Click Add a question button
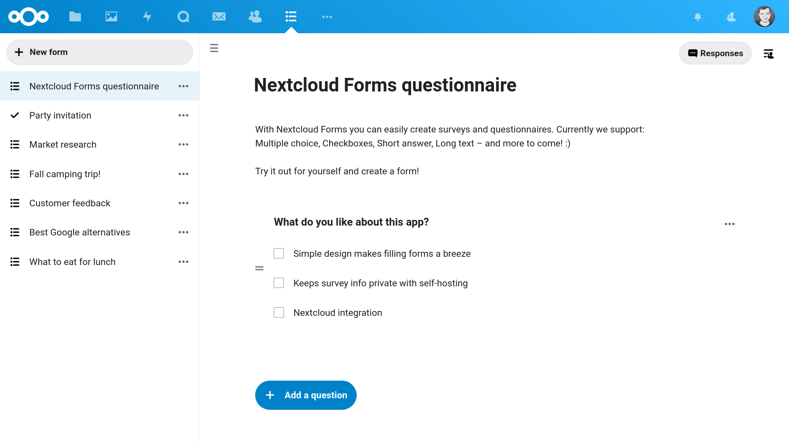Screen dimensions: 789x443 306,395
